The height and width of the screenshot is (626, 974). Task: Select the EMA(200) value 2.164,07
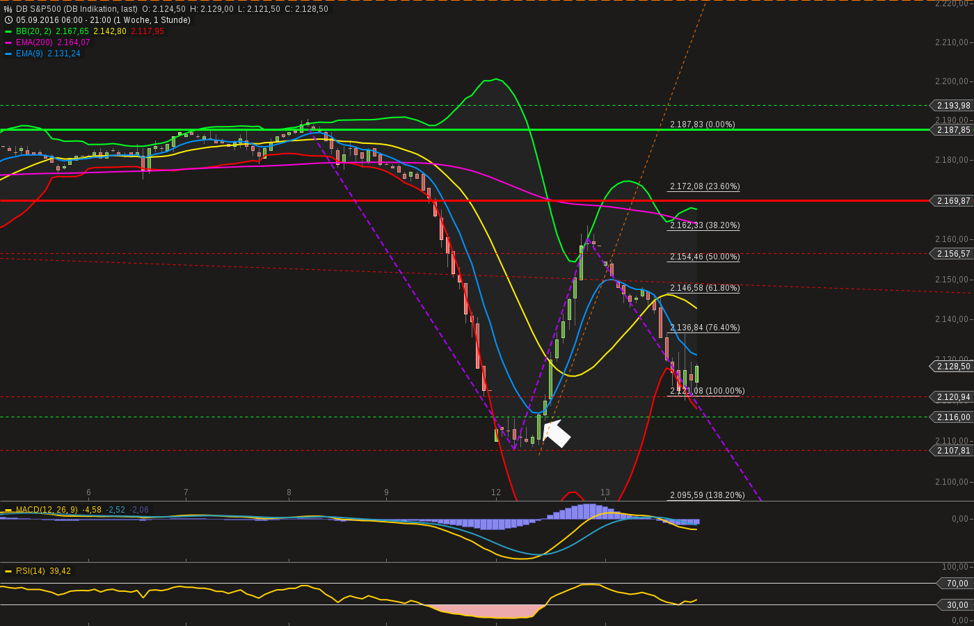coord(73,42)
